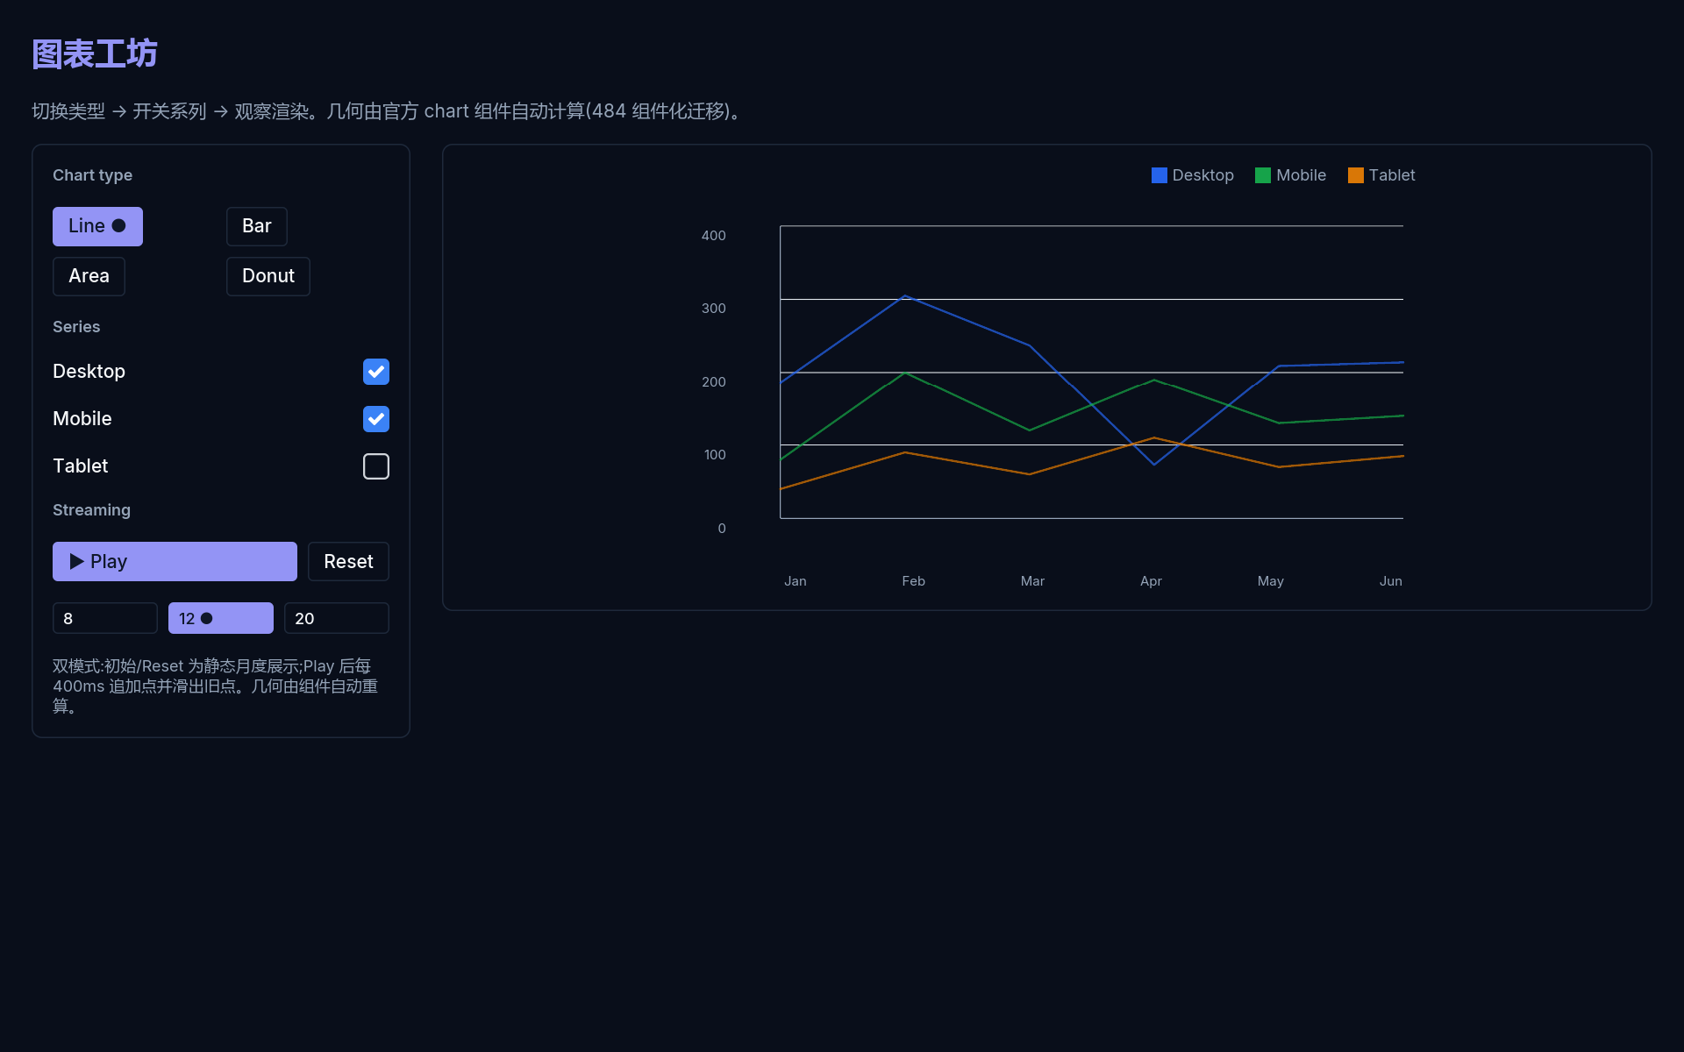Click the Chart type heading
This screenshot has height=1052, width=1684.
tap(92, 175)
